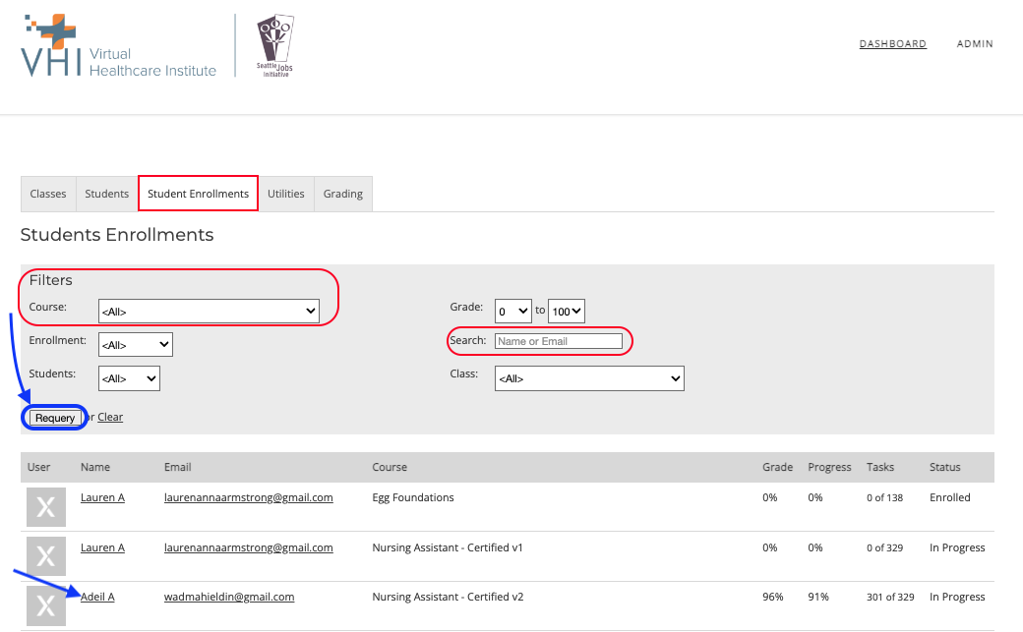Image resolution: width=1023 pixels, height=632 pixels.
Task: Open the Grading tab
Action: point(343,194)
